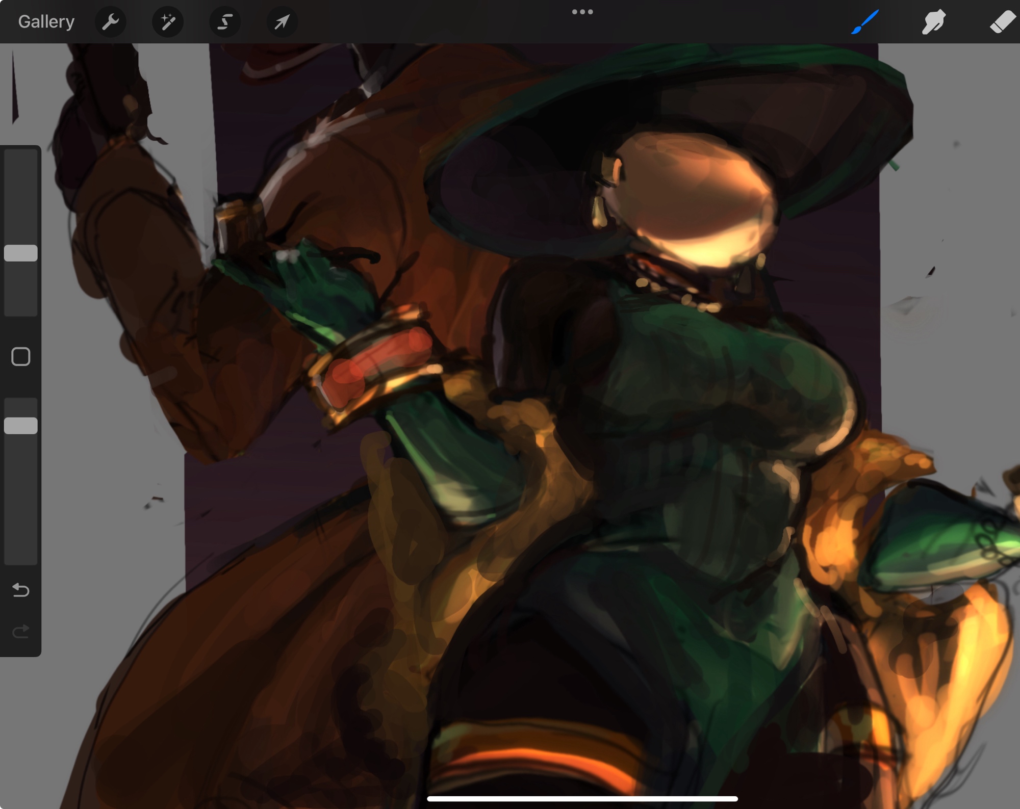Select the Paint brush tool
This screenshot has height=809, width=1020.
(865, 22)
